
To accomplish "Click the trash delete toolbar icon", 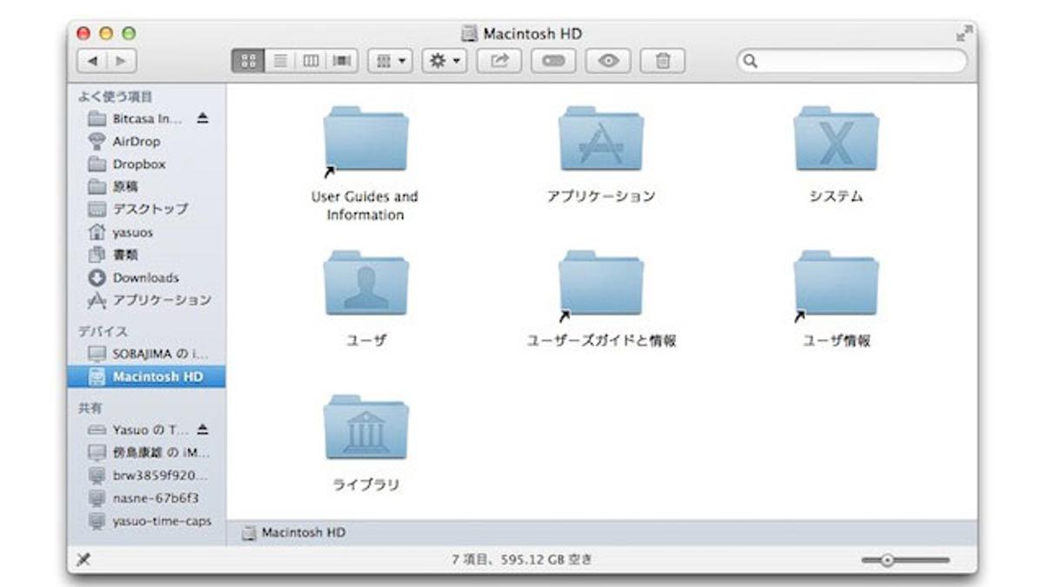I will click(x=663, y=61).
